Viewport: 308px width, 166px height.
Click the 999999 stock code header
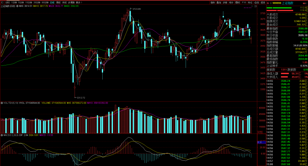point(277,2)
